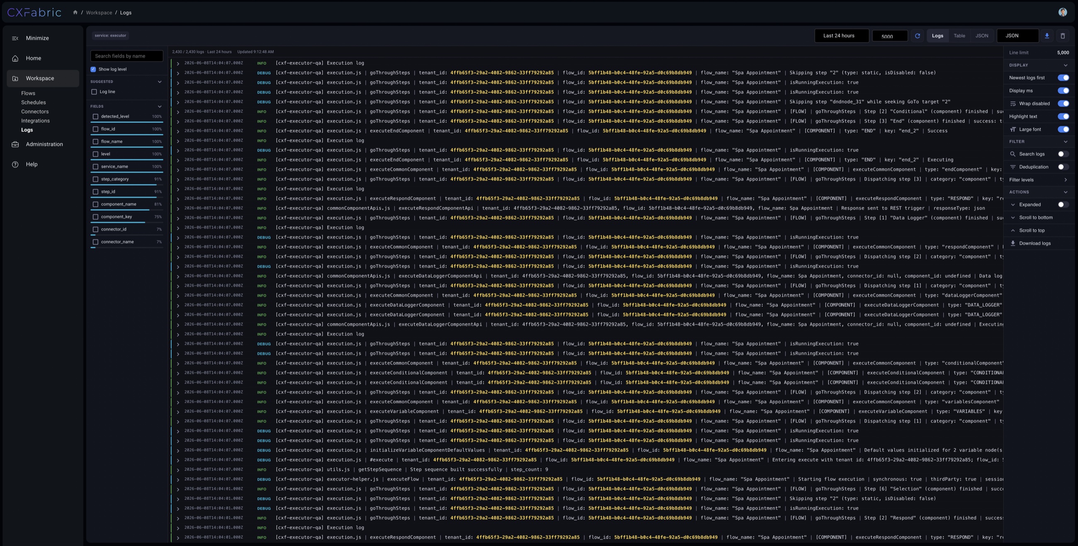Switch to the Table view tab

pos(959,36)
